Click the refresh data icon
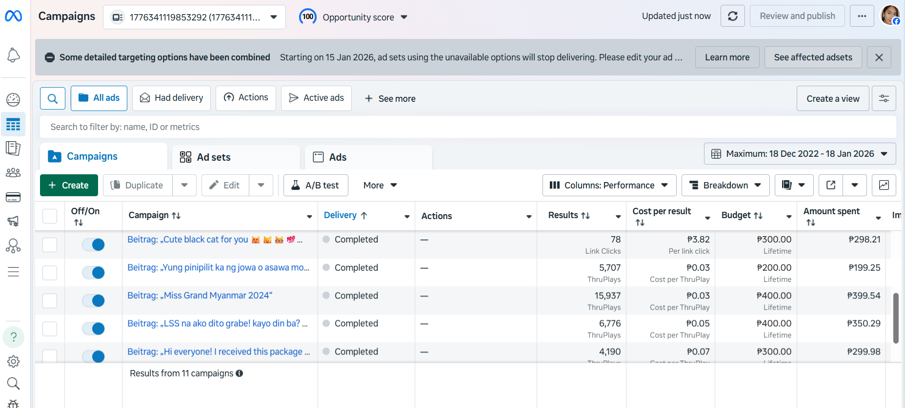This screenshot has height=408, width=905. (732, 16)
